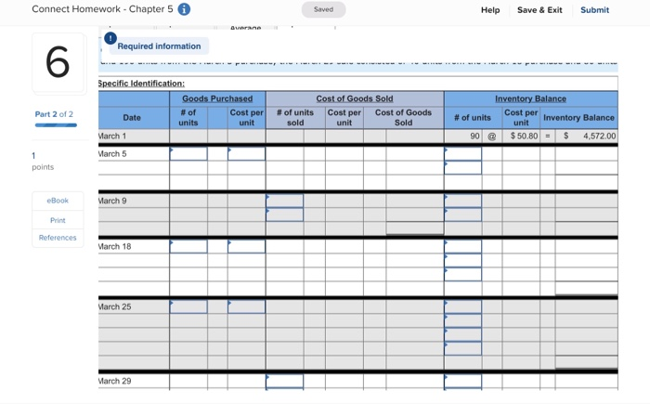Click the March 18 row label
The width and height of the screenshot is (650, 404).
point(114,246)
